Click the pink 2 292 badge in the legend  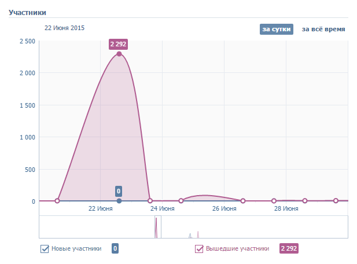pyautogui.click(x=289, y=249)
